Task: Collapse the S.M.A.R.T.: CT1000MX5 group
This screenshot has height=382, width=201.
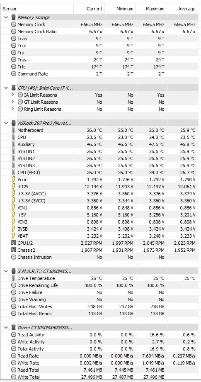Action: tap(6, 271)
